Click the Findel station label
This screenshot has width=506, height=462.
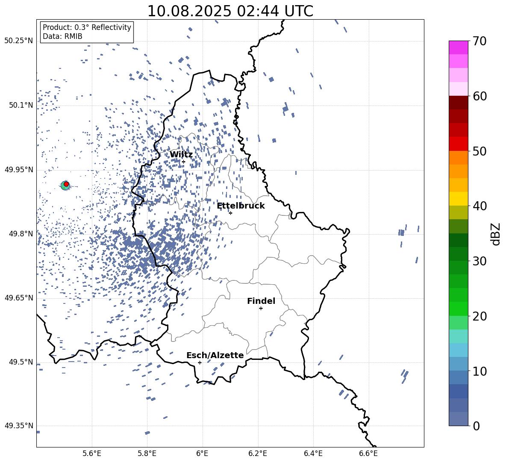pos(261,301)
